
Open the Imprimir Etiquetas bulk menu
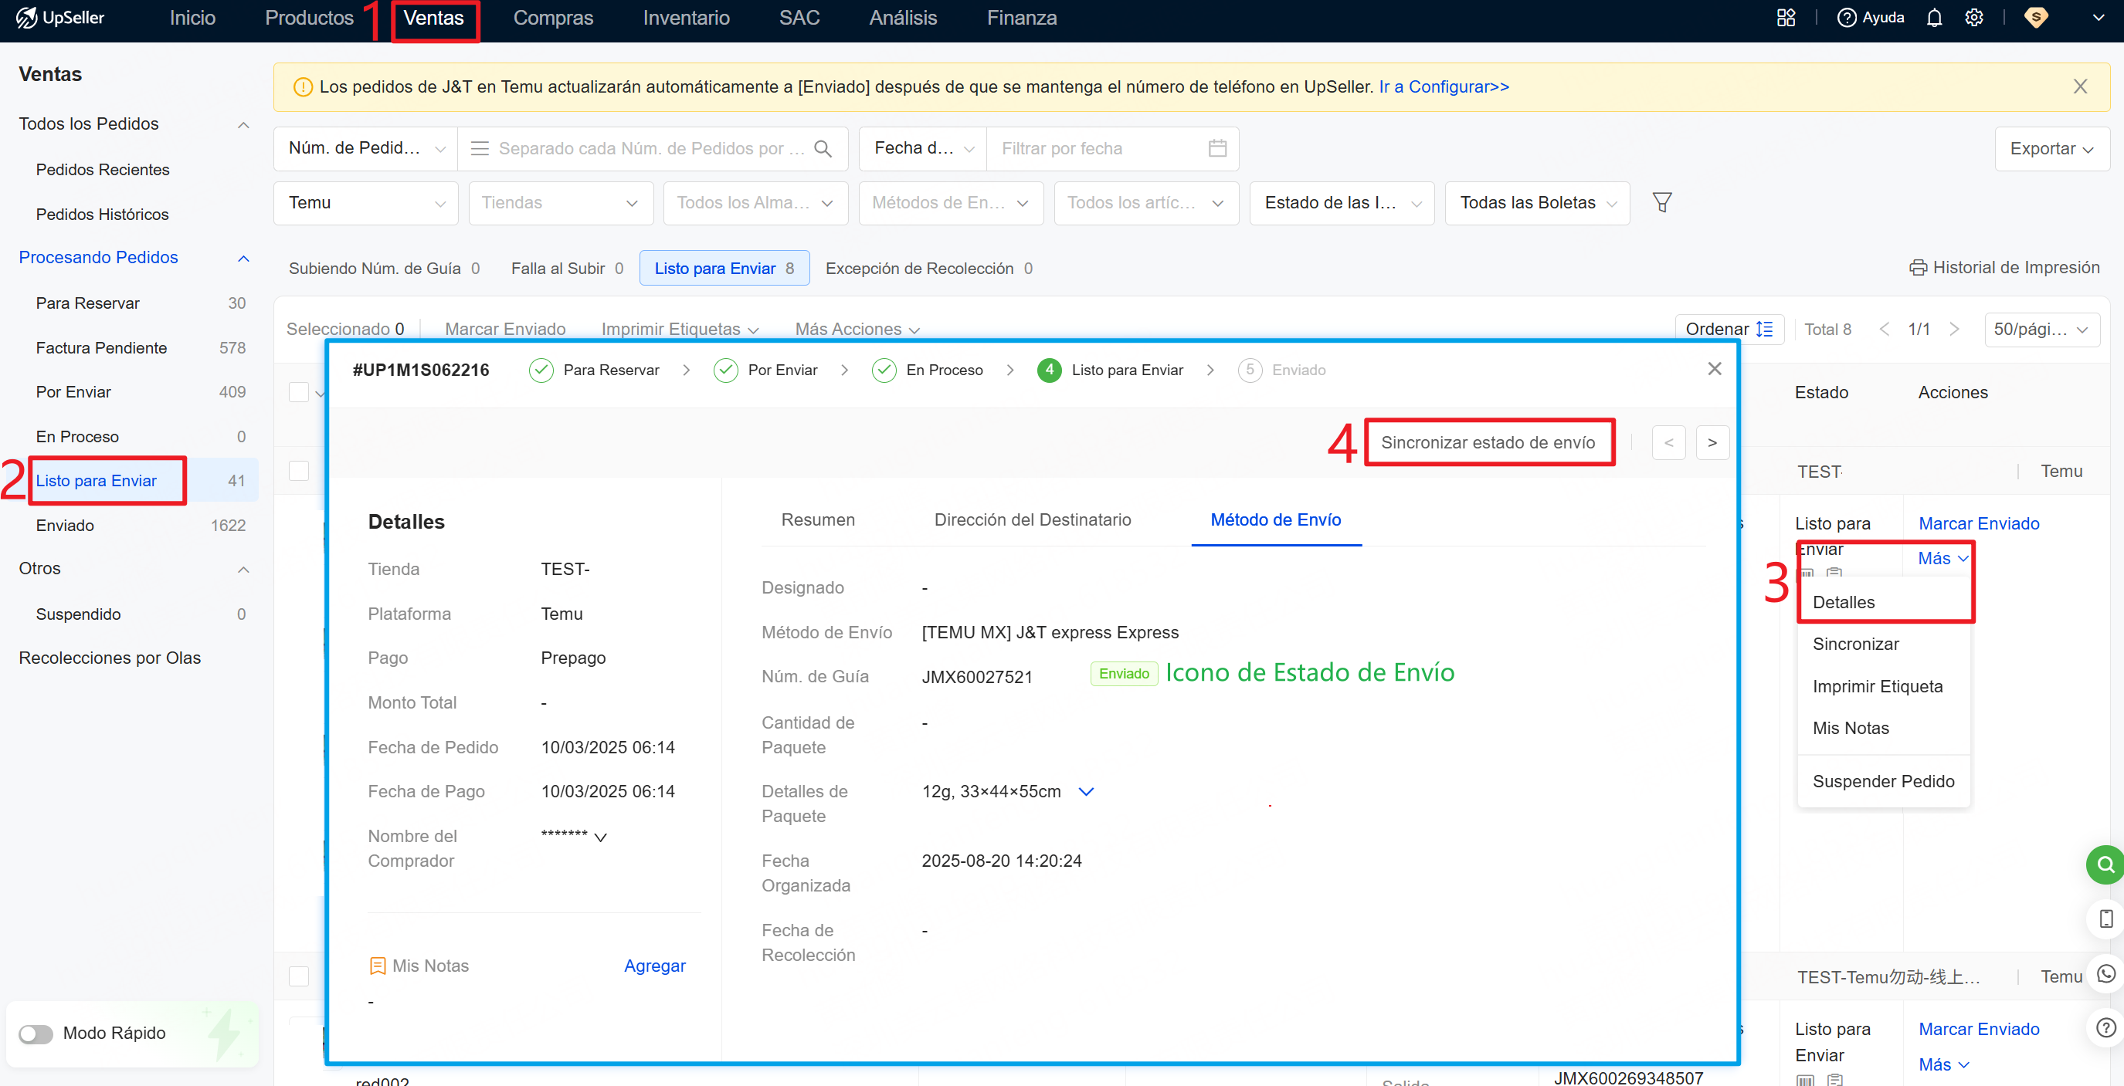[680, 329]
